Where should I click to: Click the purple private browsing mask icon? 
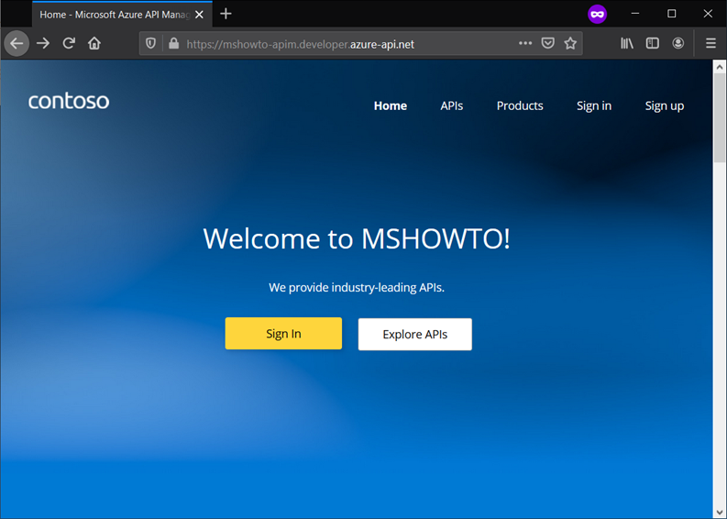597,15
